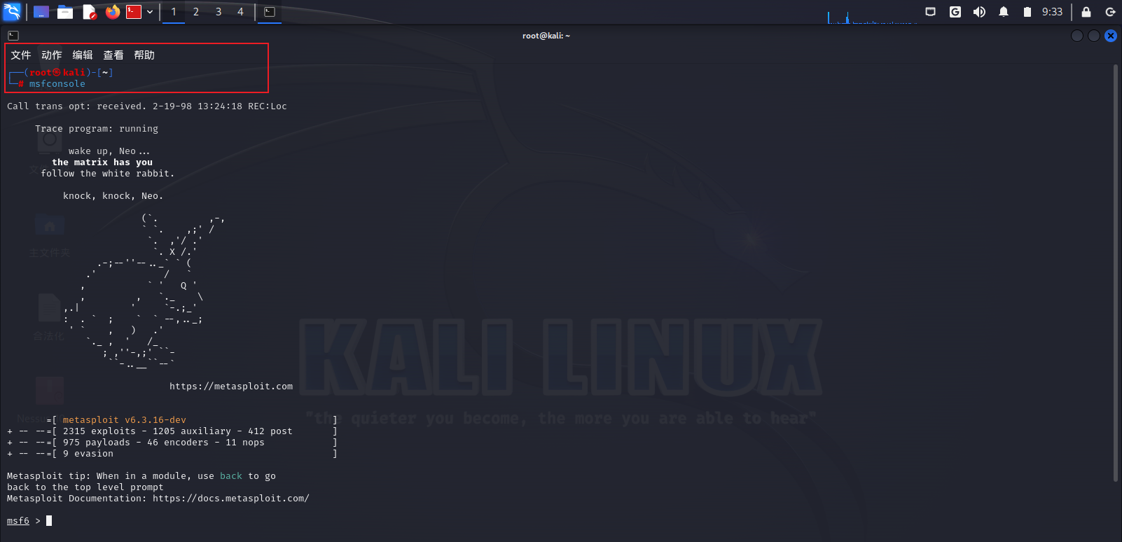Click the log out icon
The height and width of the screenshot is (542, 1122).
pyautogui.click(x=1110, y=12)
